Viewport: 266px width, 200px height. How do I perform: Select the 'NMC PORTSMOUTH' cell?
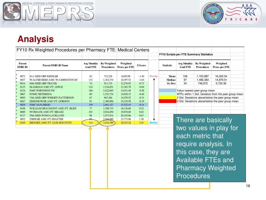pyautogui.click(x=42, y=90)
